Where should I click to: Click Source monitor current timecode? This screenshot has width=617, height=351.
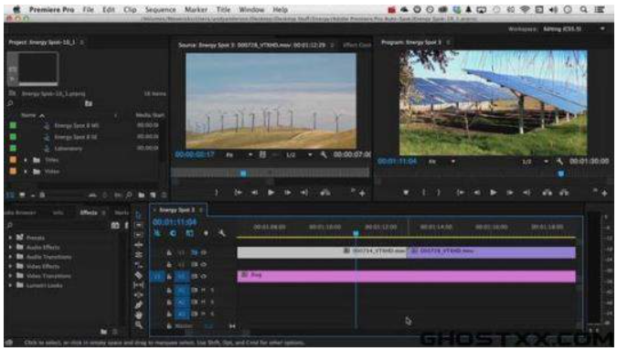coord(195,154)
